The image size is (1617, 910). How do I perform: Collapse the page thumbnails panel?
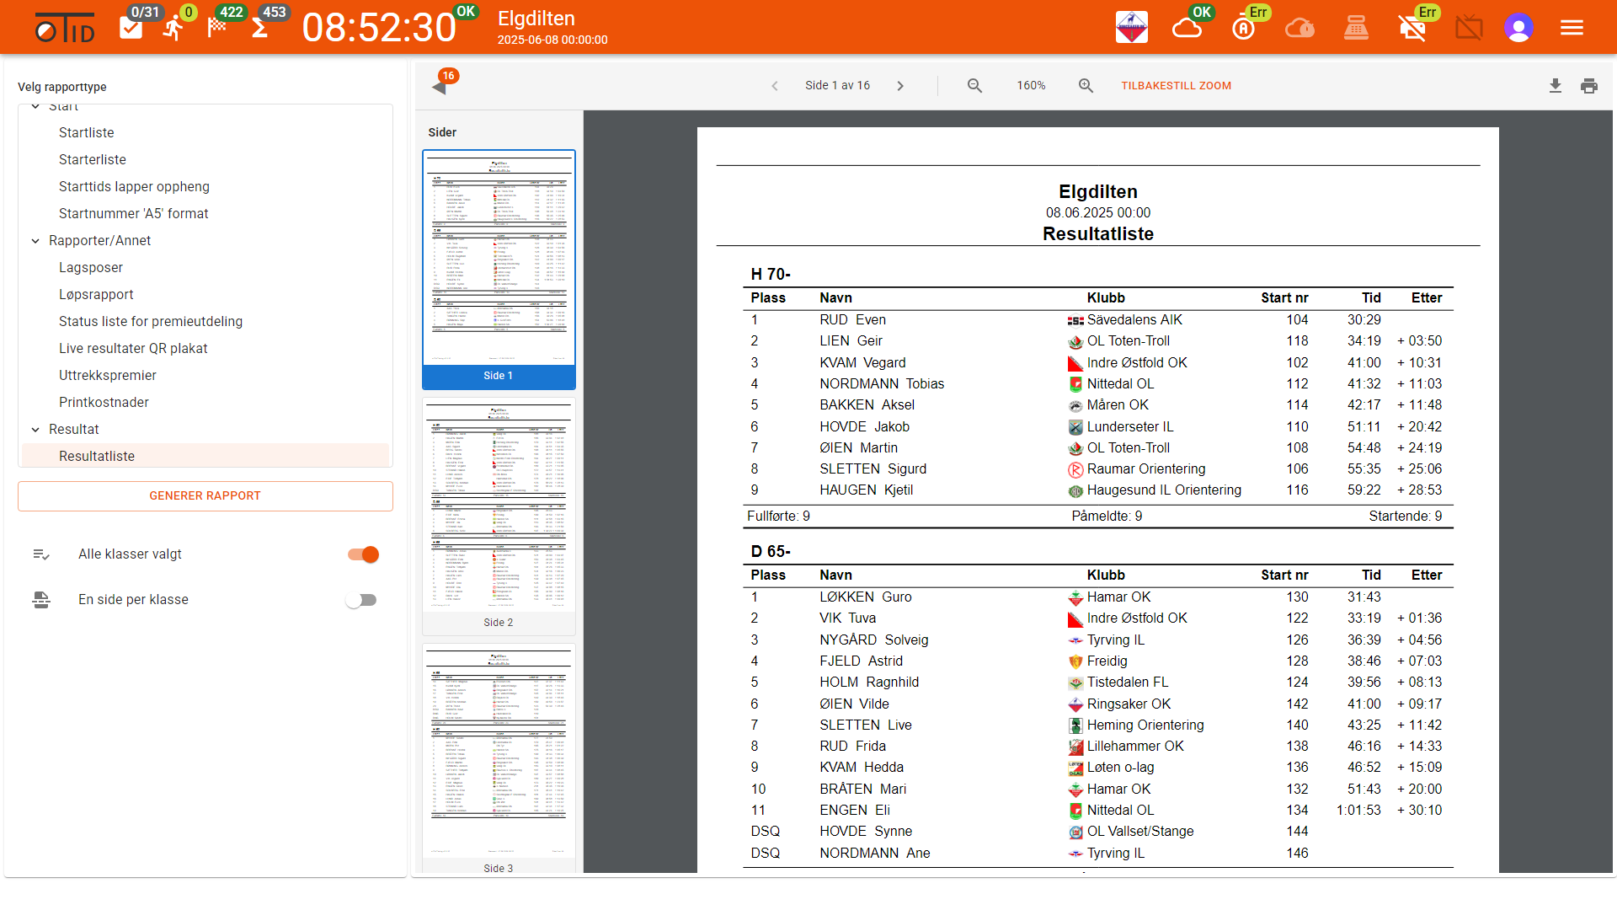439,86
